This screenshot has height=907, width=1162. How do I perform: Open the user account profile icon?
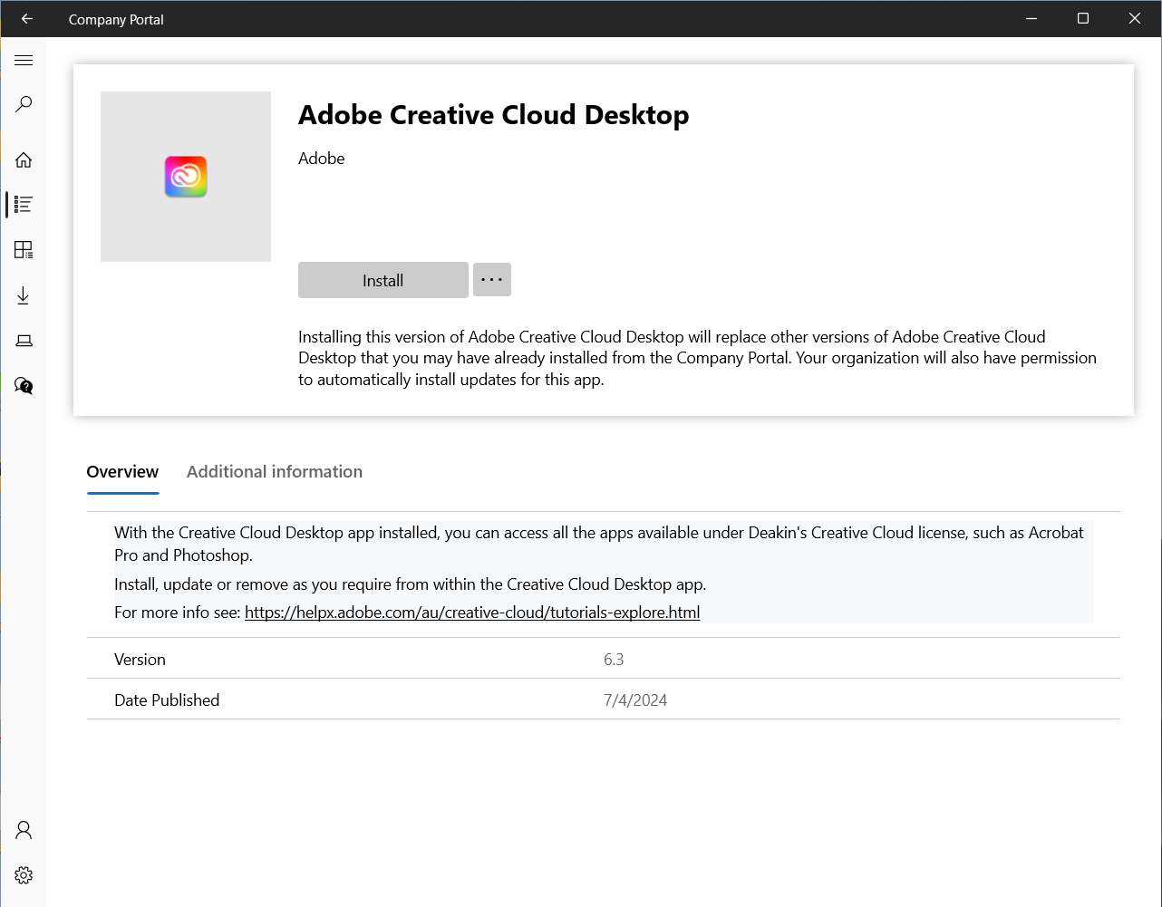pyautogui.click(x=24, y=830)
